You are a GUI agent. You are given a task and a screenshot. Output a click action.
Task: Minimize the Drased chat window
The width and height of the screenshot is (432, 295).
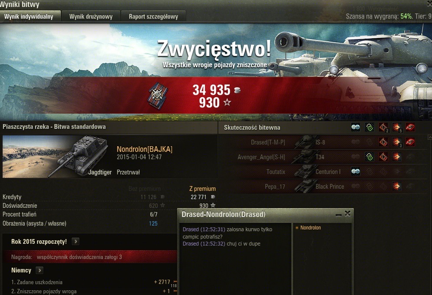(x=339, y=214)
